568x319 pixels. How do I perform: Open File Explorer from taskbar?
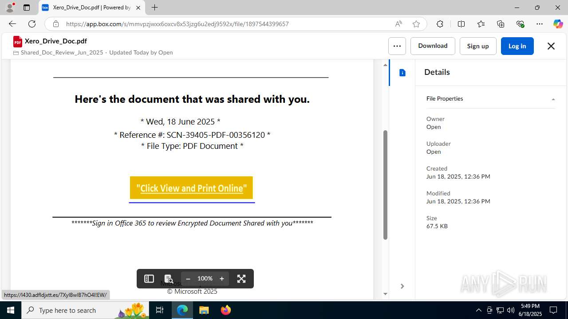(204, 310)
